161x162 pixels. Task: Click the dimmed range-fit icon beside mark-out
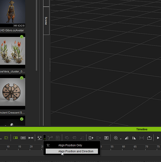142,138
